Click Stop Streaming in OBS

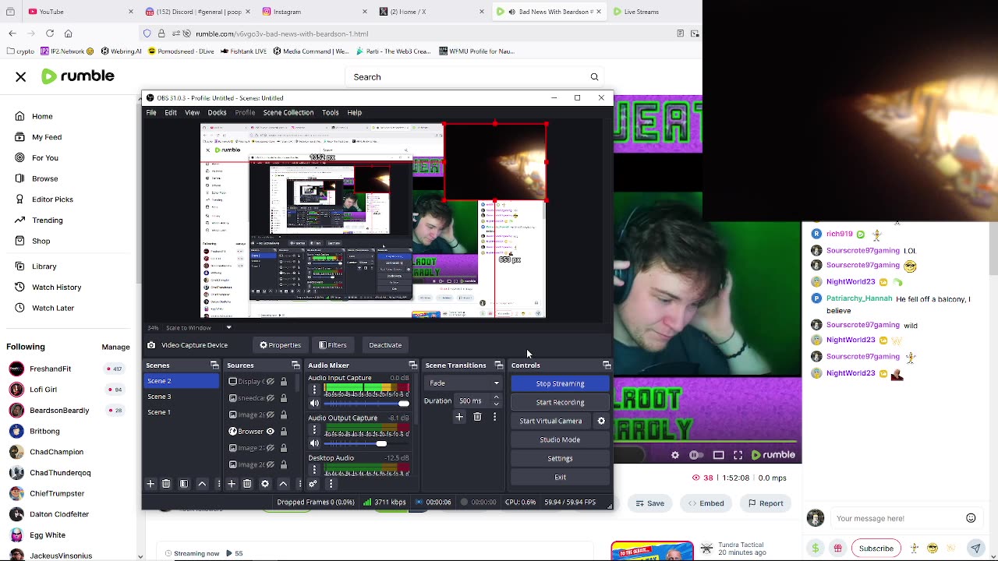tap(560, 383)
